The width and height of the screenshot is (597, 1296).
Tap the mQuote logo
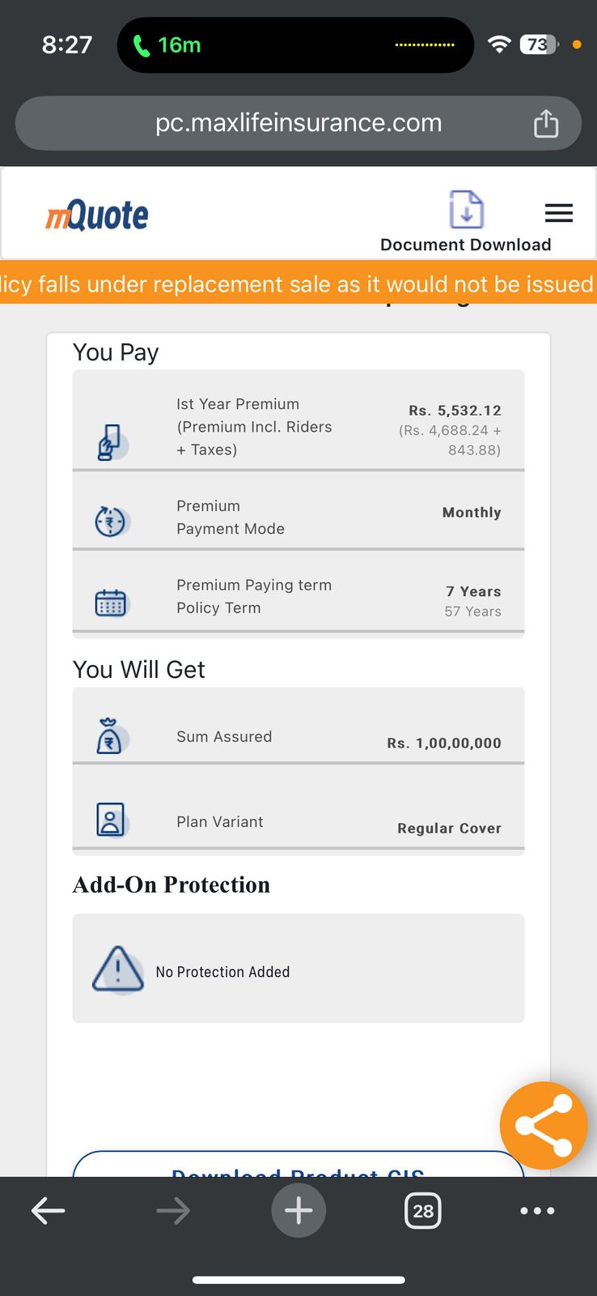pyautogui.click(x=97, y=215)
